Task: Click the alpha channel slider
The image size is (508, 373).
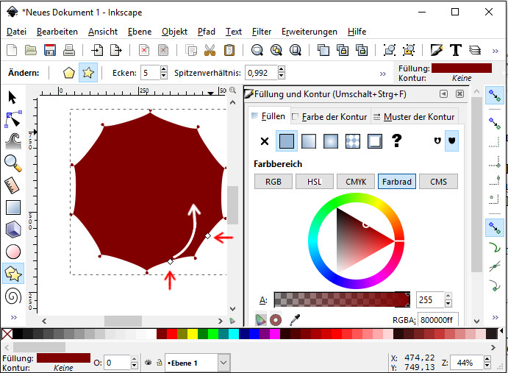Action: pyautogui.click(x=341, y=299)
